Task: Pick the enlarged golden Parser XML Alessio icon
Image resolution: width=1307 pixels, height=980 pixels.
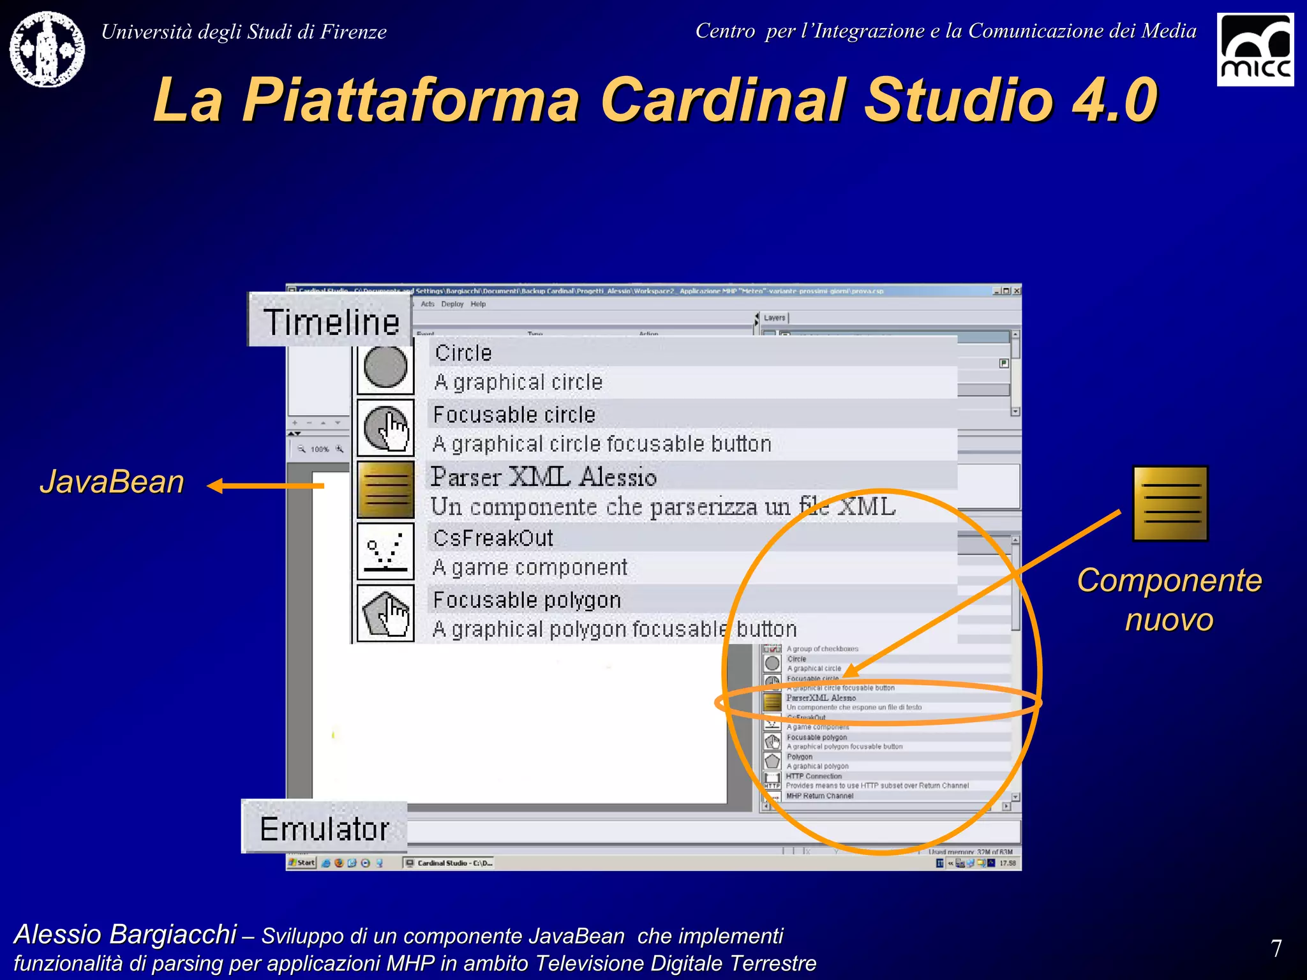Action: [x=385, y=490]
